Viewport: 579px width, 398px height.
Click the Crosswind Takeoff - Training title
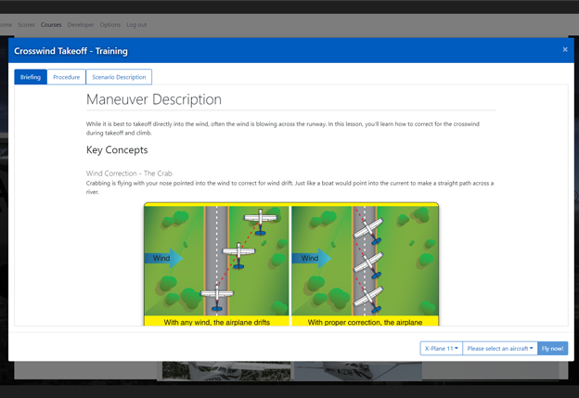(71, 51)
